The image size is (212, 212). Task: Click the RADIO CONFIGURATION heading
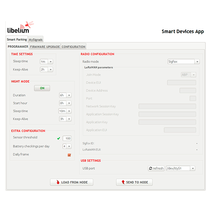[98, 54]
